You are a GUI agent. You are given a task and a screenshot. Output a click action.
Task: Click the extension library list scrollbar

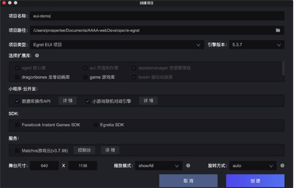point(283,69)
